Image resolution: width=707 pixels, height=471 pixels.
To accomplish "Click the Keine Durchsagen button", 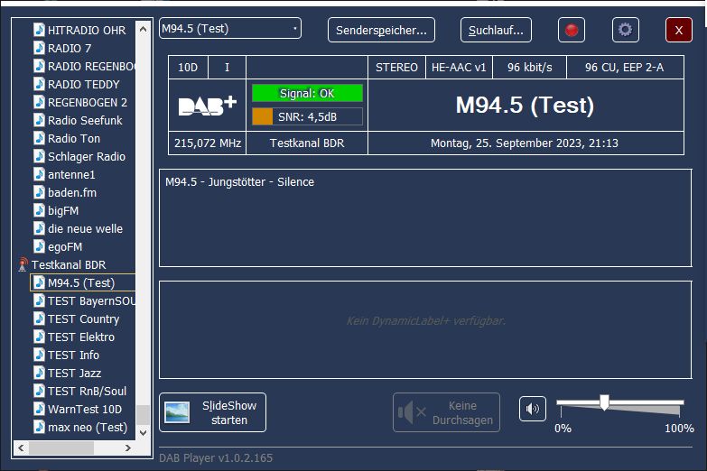I will 446,412.
